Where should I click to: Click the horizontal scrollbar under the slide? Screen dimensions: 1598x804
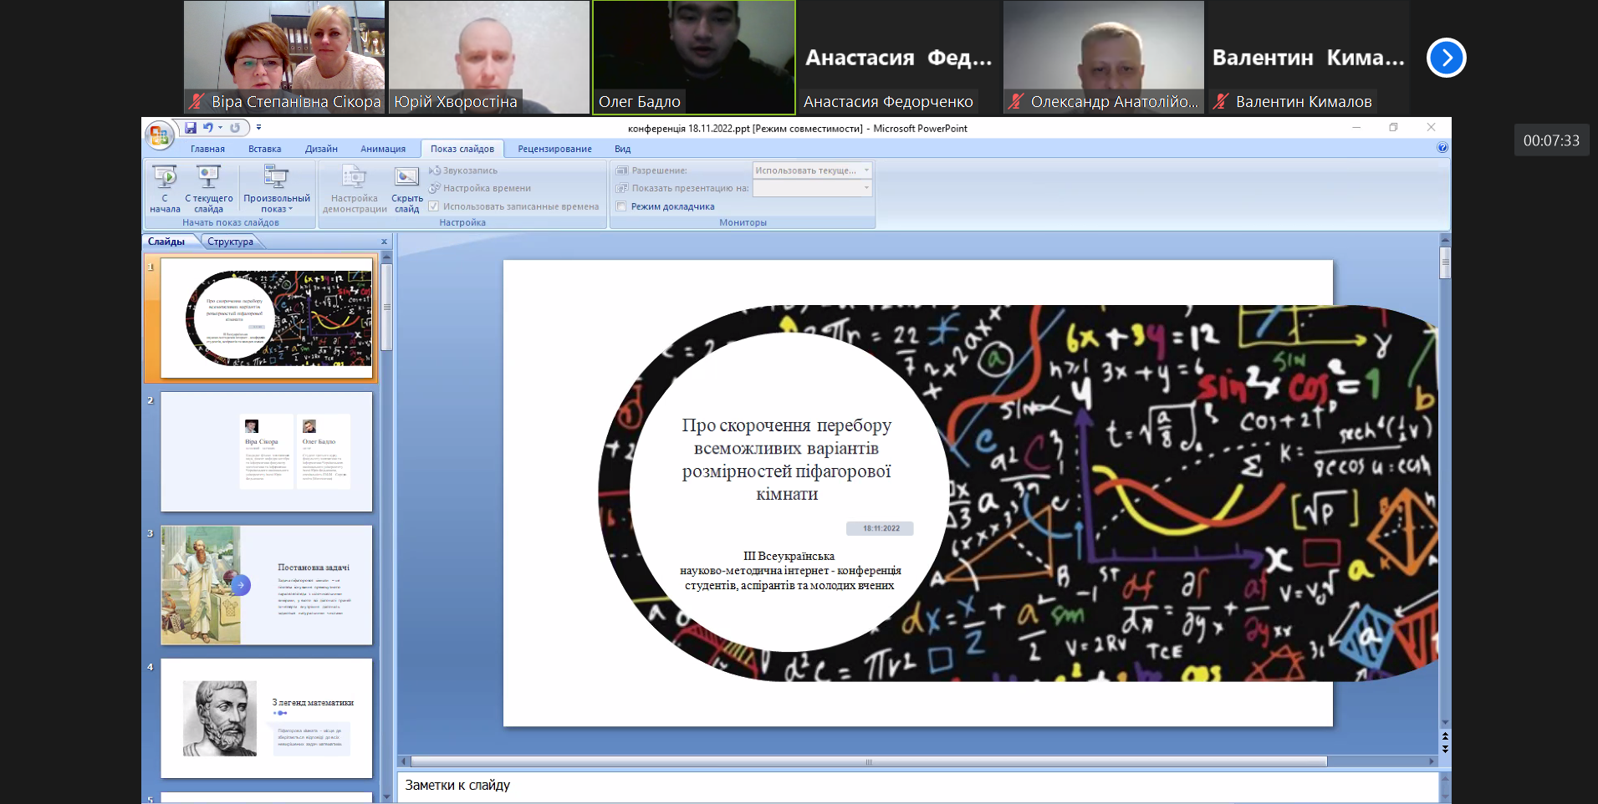click(869, 761)
